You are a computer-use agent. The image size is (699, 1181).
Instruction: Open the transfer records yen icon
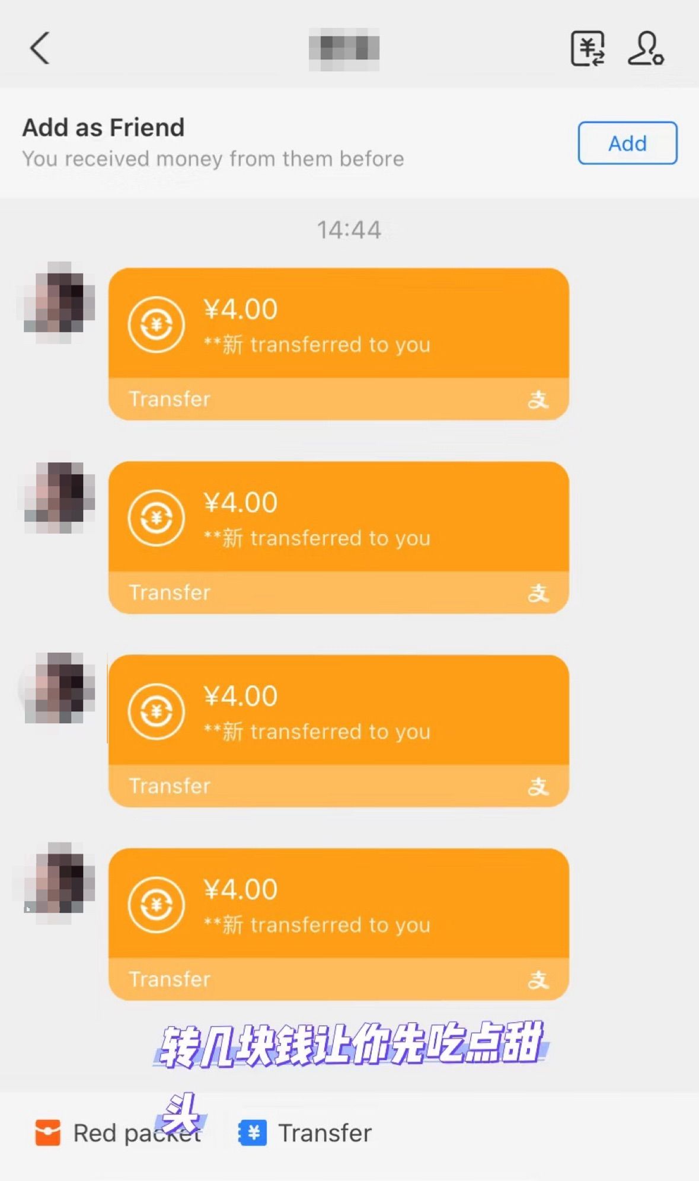coord(588,49)
